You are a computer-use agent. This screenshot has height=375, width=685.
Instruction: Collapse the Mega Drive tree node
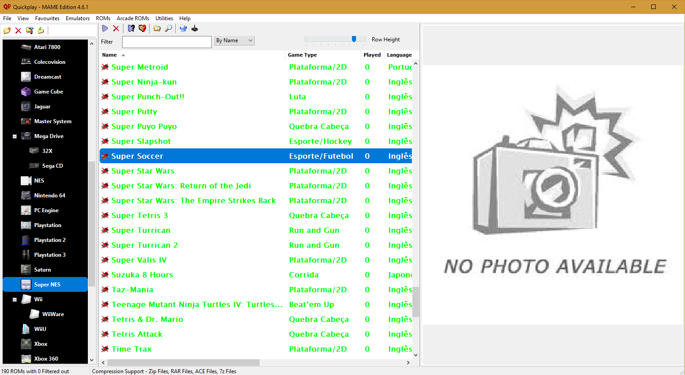click(x=14, y=136)
